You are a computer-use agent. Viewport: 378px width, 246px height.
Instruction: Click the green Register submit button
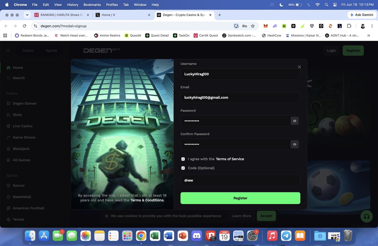[x=240, y=198]
